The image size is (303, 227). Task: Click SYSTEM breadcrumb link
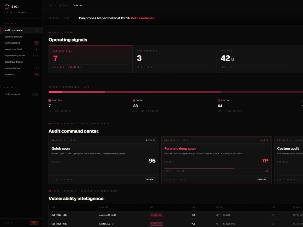tap(63, 5)
